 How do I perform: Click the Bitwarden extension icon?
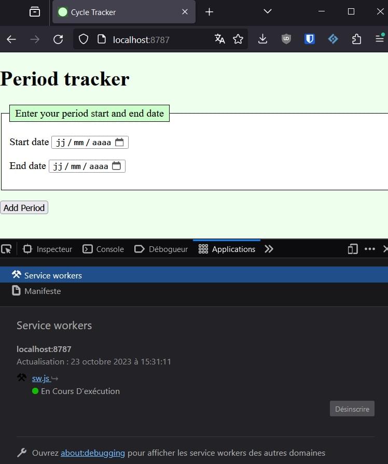(310, 39)
